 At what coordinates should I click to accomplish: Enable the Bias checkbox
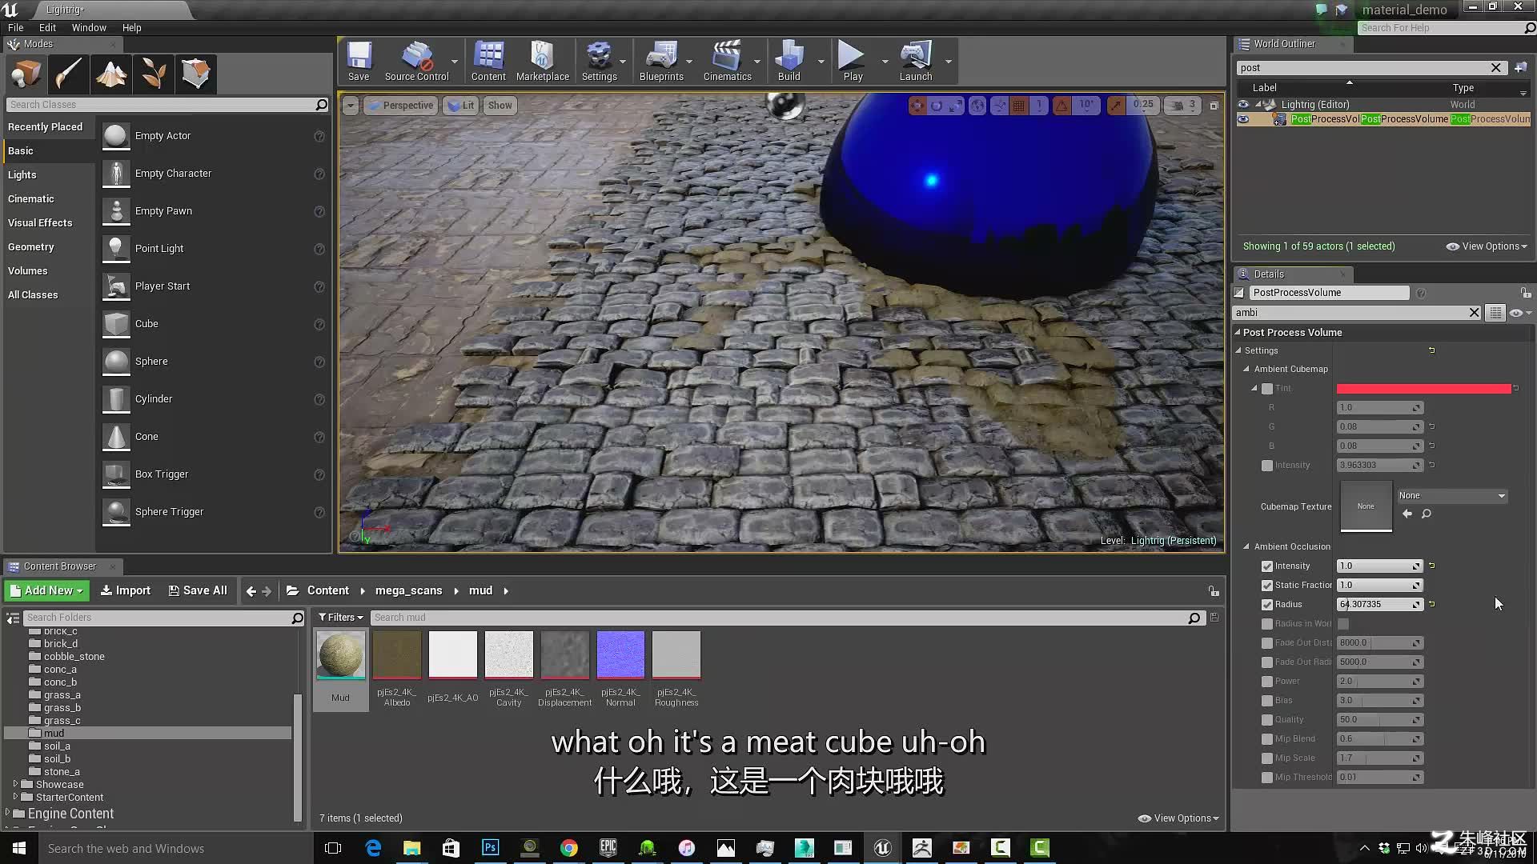1267,701
